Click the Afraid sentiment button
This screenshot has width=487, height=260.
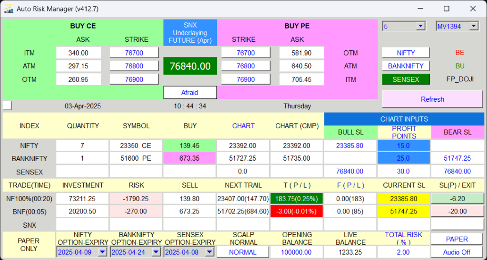click(x=190, y=93)
